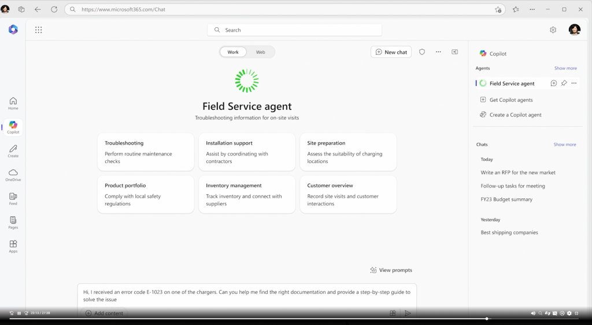This screenshot has width=592, height=325.
Task: Show more chats
Action: click(565, 145)
